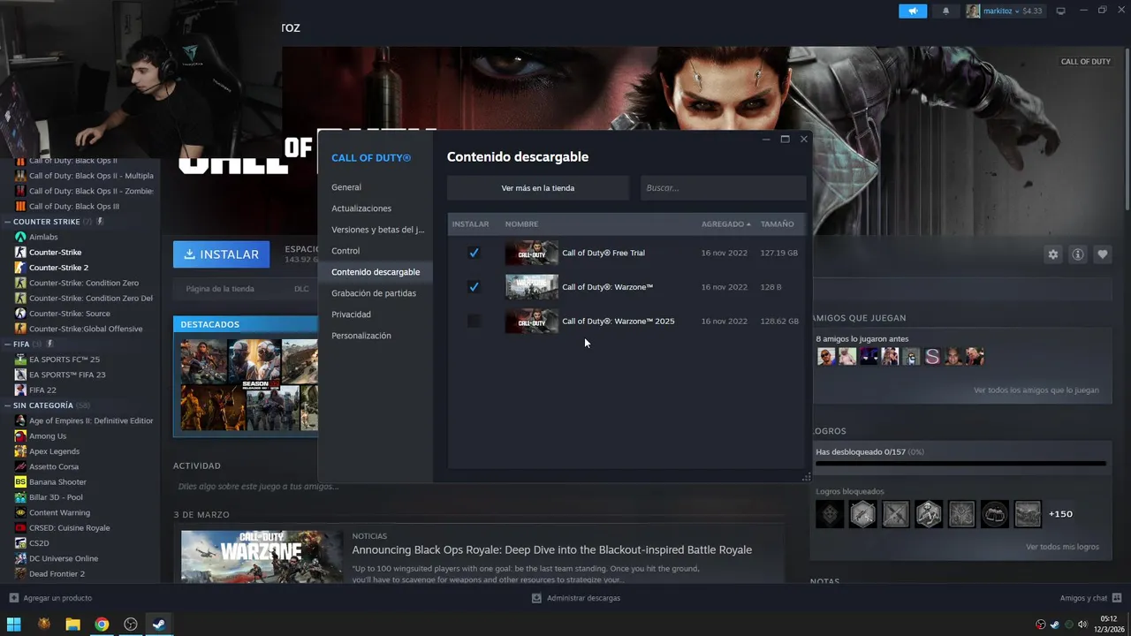The image size is (1131, 636).
Task: Open Versiones y betas section
Action: [x=377, y=230]
